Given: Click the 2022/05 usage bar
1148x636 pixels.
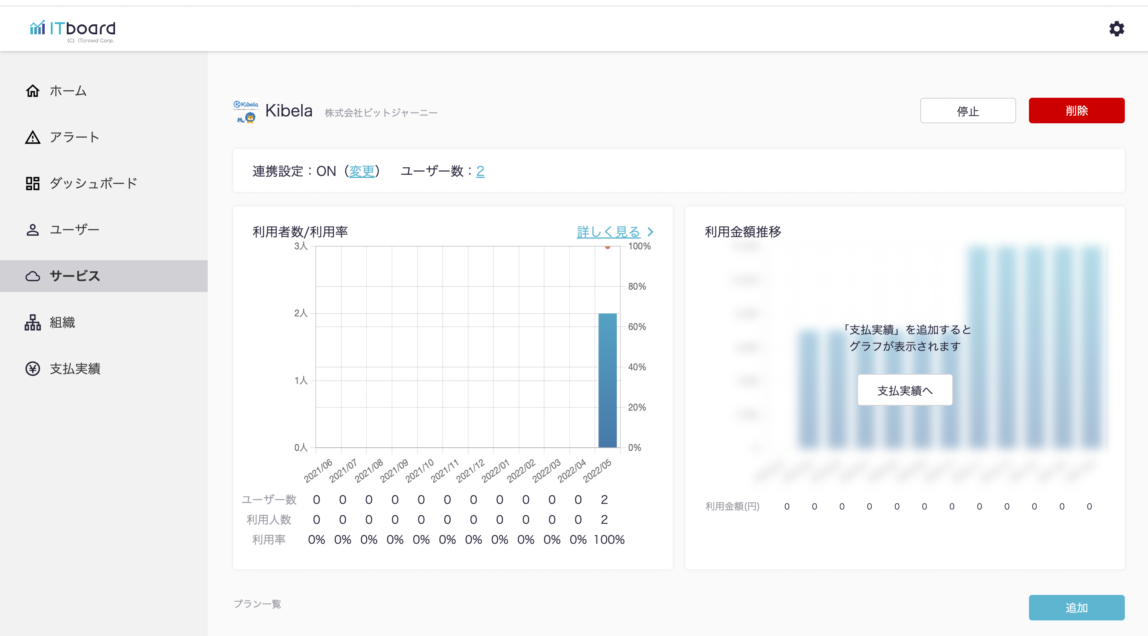Looking at the screenshot, I should point(607,380).
